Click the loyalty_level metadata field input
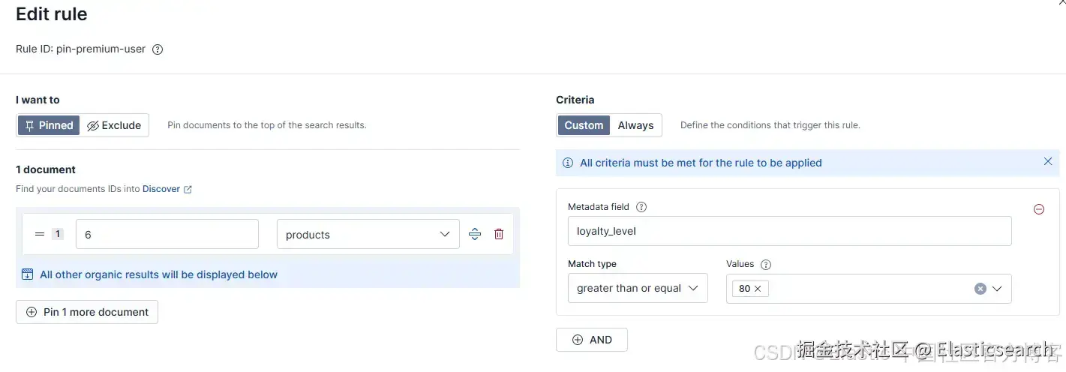This screenshot has width=1066, height=372. (x=789, y=231)
